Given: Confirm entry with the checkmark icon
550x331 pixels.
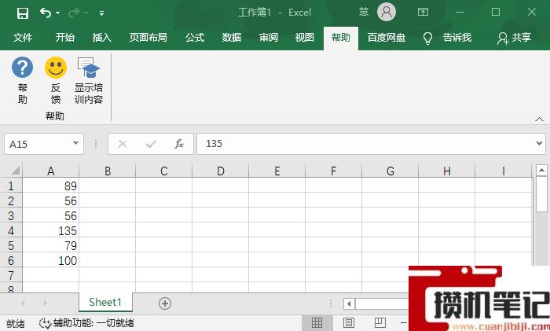Looking at the screenshot, I should coord(151,144).
